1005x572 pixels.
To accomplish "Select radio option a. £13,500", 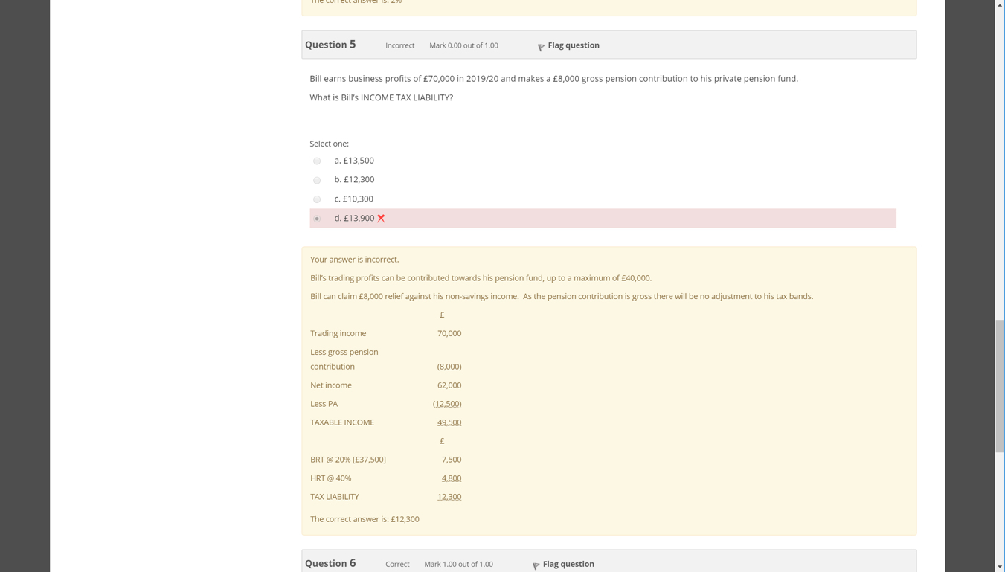I will point(317,161).
